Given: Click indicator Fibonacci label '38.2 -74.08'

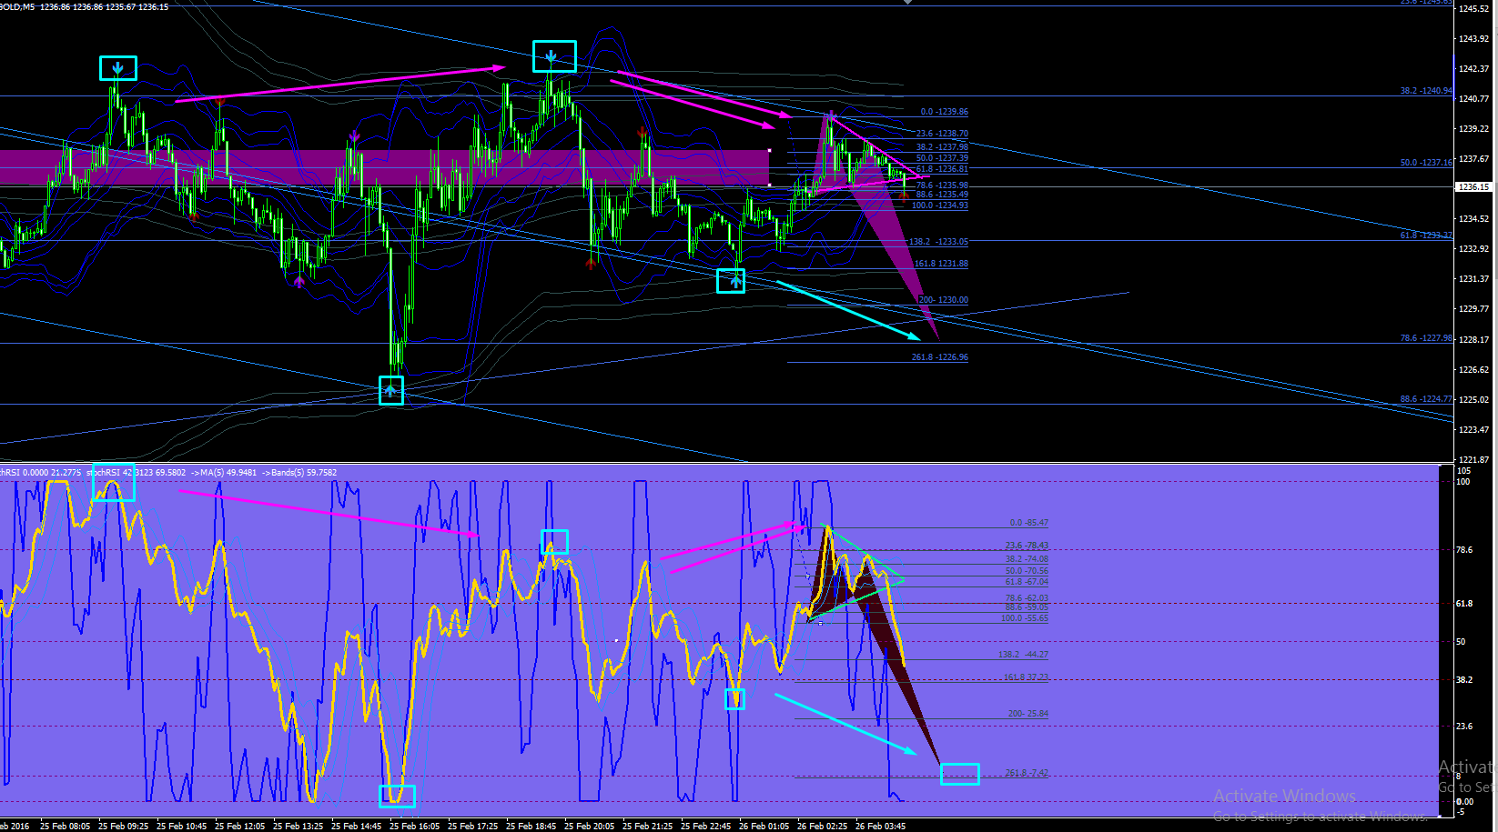Looking at the screenshot, I should click(x=1027, y=559).
